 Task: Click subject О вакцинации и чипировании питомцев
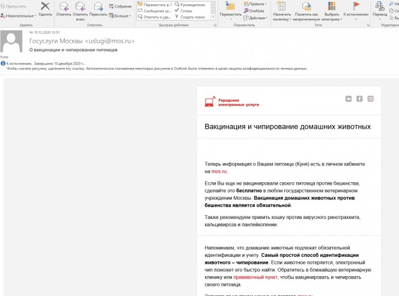[x=74, y=50]
